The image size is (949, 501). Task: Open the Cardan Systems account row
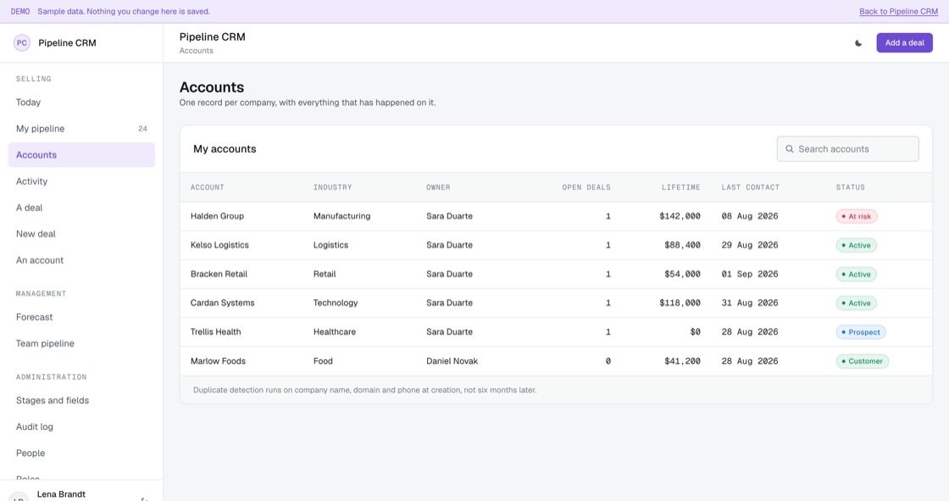pyautogui.click(x=556, y=303)
